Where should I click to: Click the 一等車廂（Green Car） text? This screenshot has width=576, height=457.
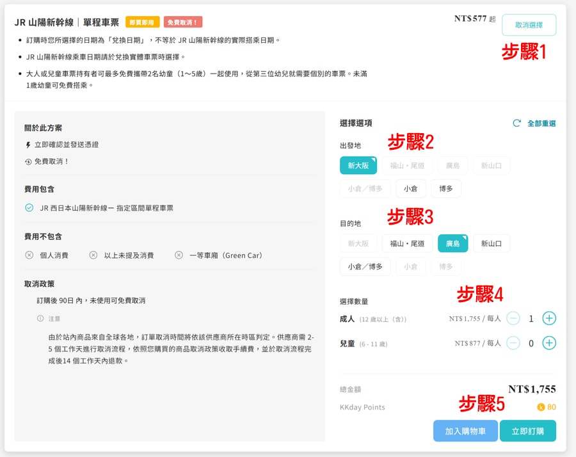click(x=226, y=255)
